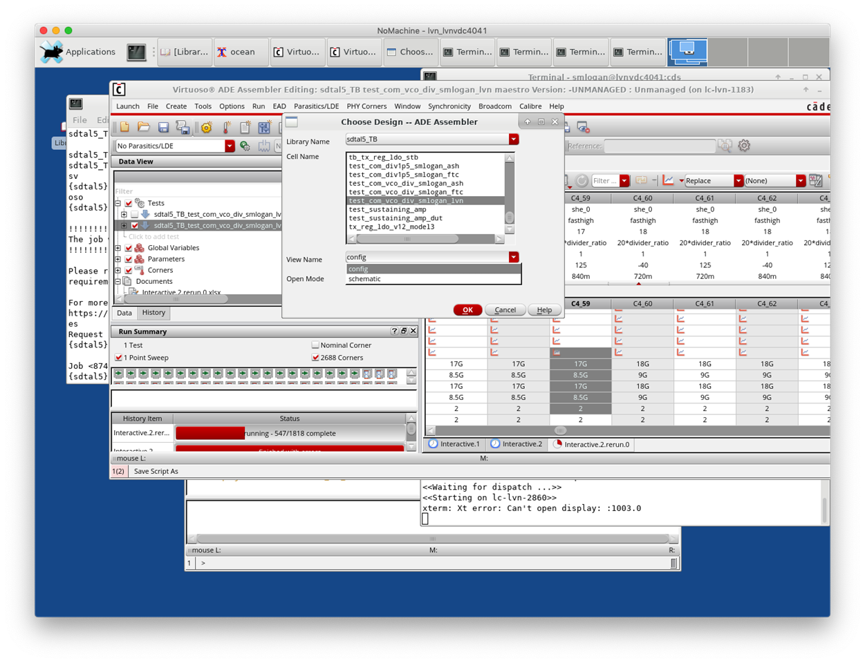Toggle the Corners checkbox in Data View
Screen dimensions: 865x663
tap(129, 270)
